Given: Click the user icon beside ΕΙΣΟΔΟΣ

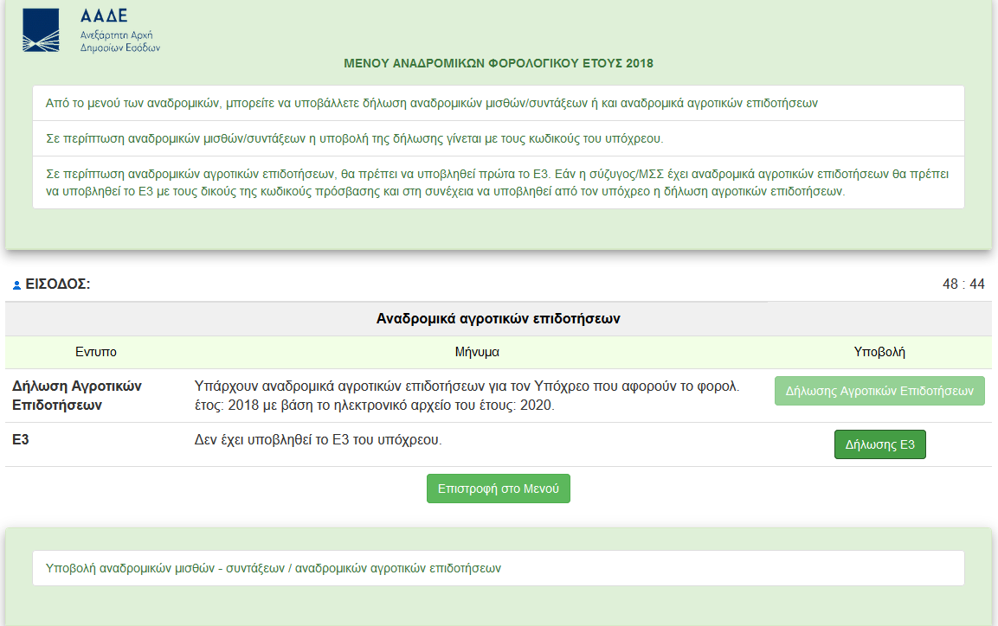Looking at the screenshot, I should pos(17,284).
